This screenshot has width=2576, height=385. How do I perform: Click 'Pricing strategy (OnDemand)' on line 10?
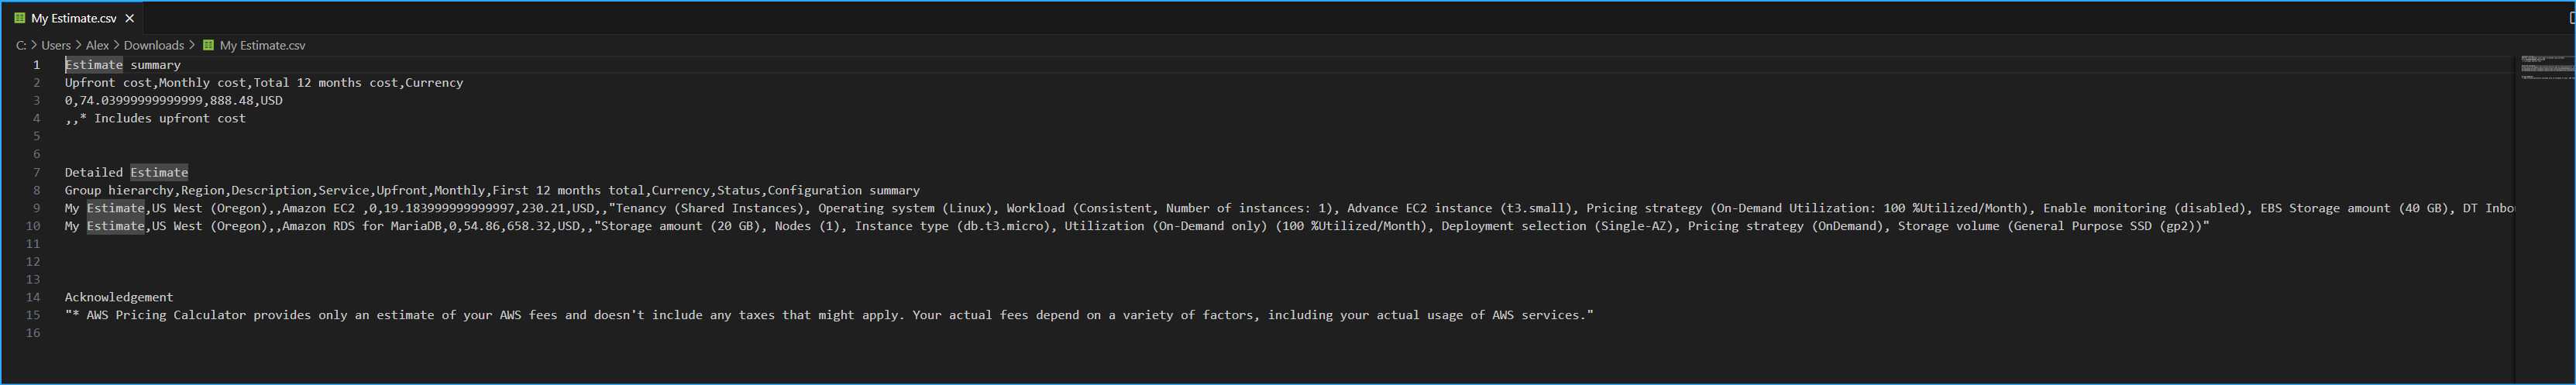(1785, 226)
